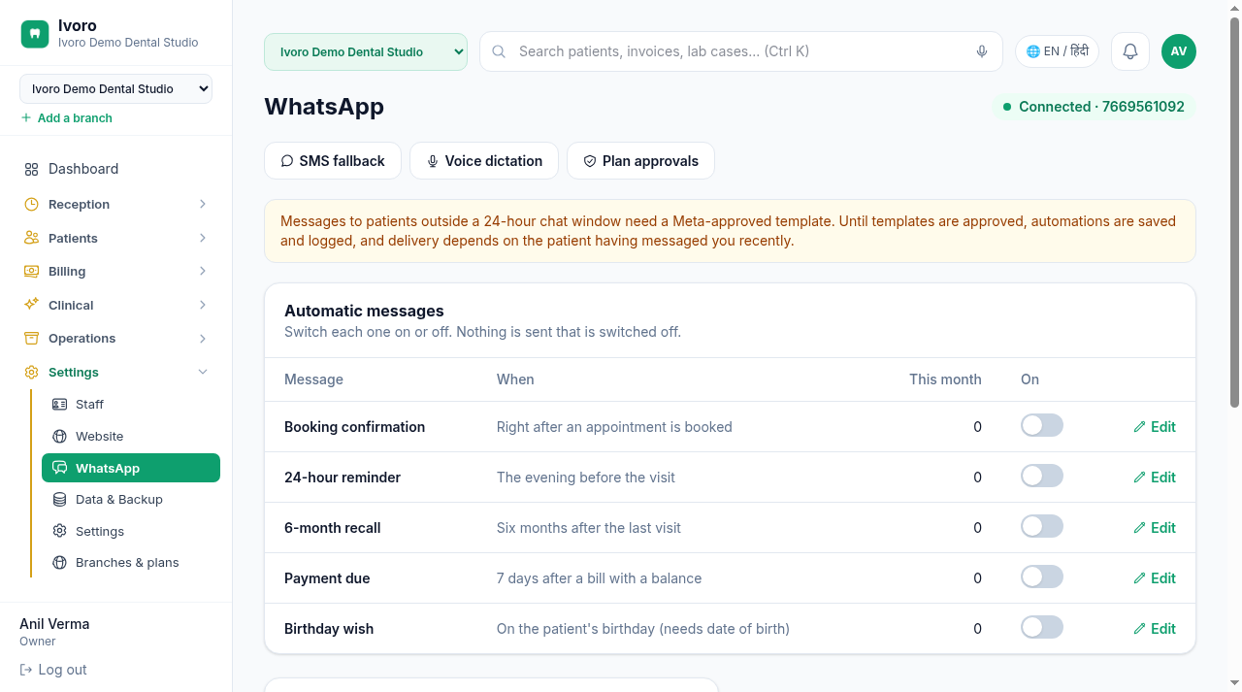Expand the Billing menu chevron
This screenshot has height=692, width=1242.
click(x=203, y=271)
